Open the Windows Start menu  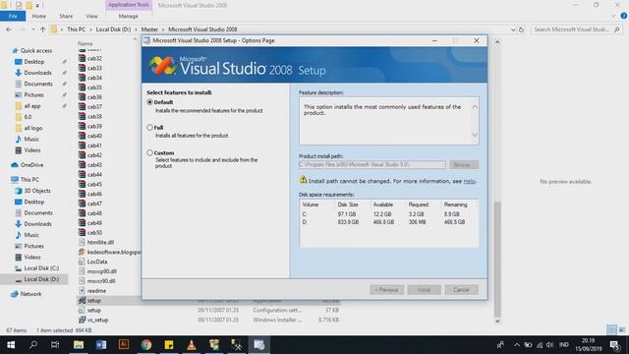[11, 345]
